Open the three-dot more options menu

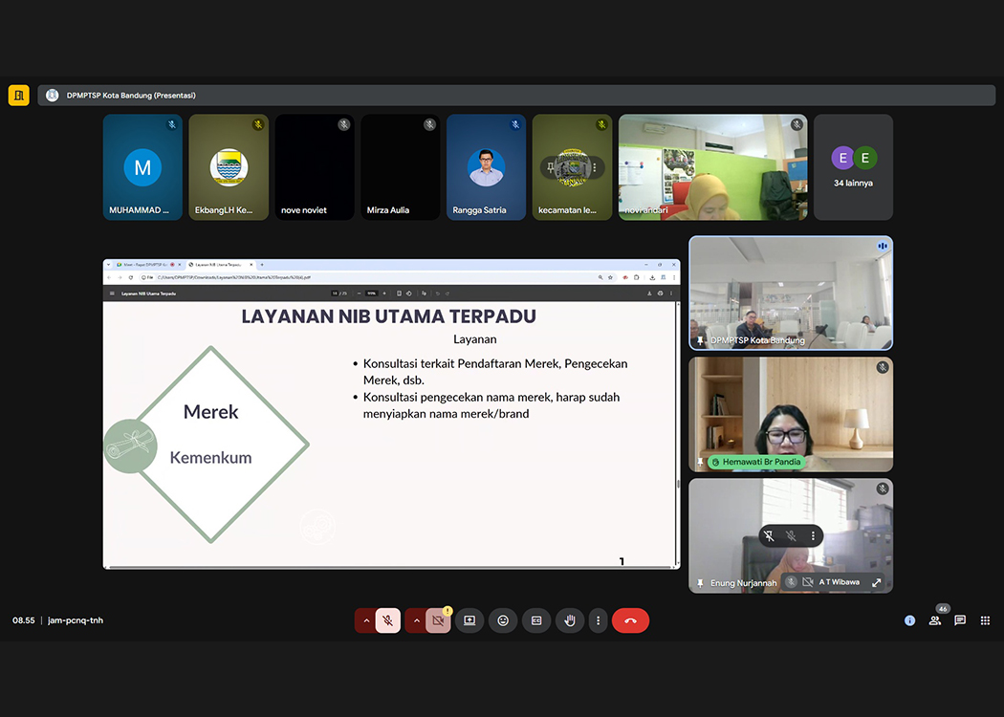point(598,620)
